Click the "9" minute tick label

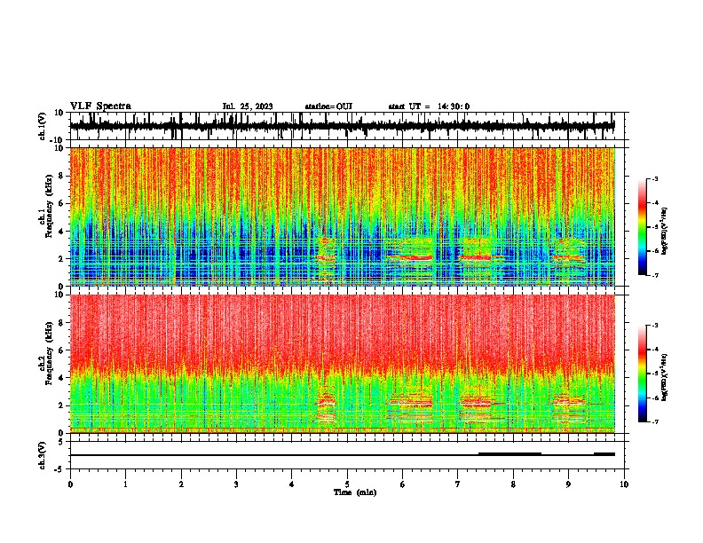tap(568, 484)
